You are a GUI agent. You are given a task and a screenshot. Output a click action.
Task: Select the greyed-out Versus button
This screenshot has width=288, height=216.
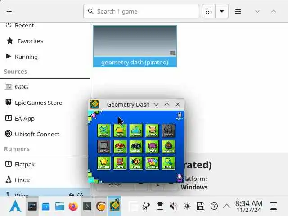point(168,130)
